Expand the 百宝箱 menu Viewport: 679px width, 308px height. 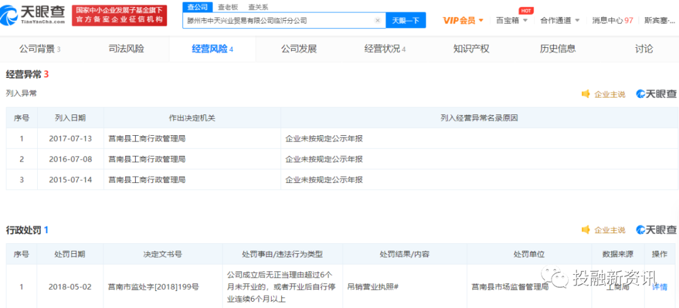512,20
